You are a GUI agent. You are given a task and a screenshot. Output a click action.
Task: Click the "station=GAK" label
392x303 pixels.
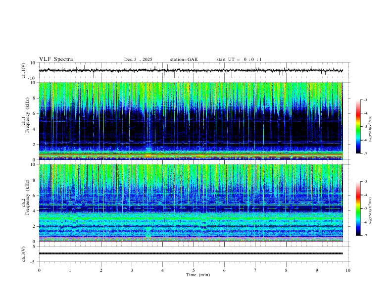pos(184,59)
